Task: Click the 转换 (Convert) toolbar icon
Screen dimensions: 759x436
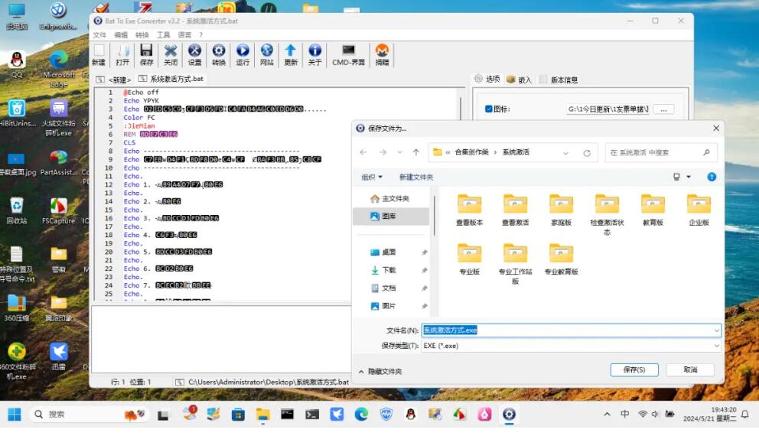Action: click(x=219, y=54)
